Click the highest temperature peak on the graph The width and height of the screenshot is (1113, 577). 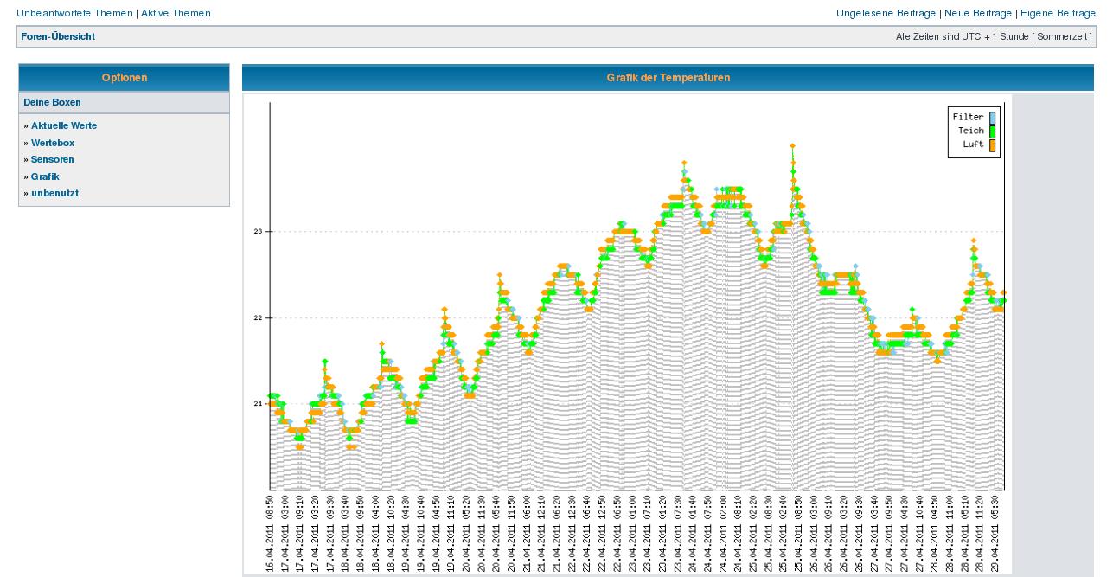(792, 147)
